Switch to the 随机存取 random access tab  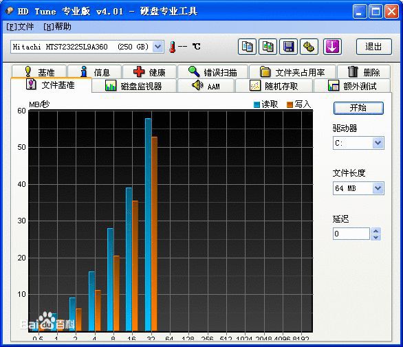[274, 86]
